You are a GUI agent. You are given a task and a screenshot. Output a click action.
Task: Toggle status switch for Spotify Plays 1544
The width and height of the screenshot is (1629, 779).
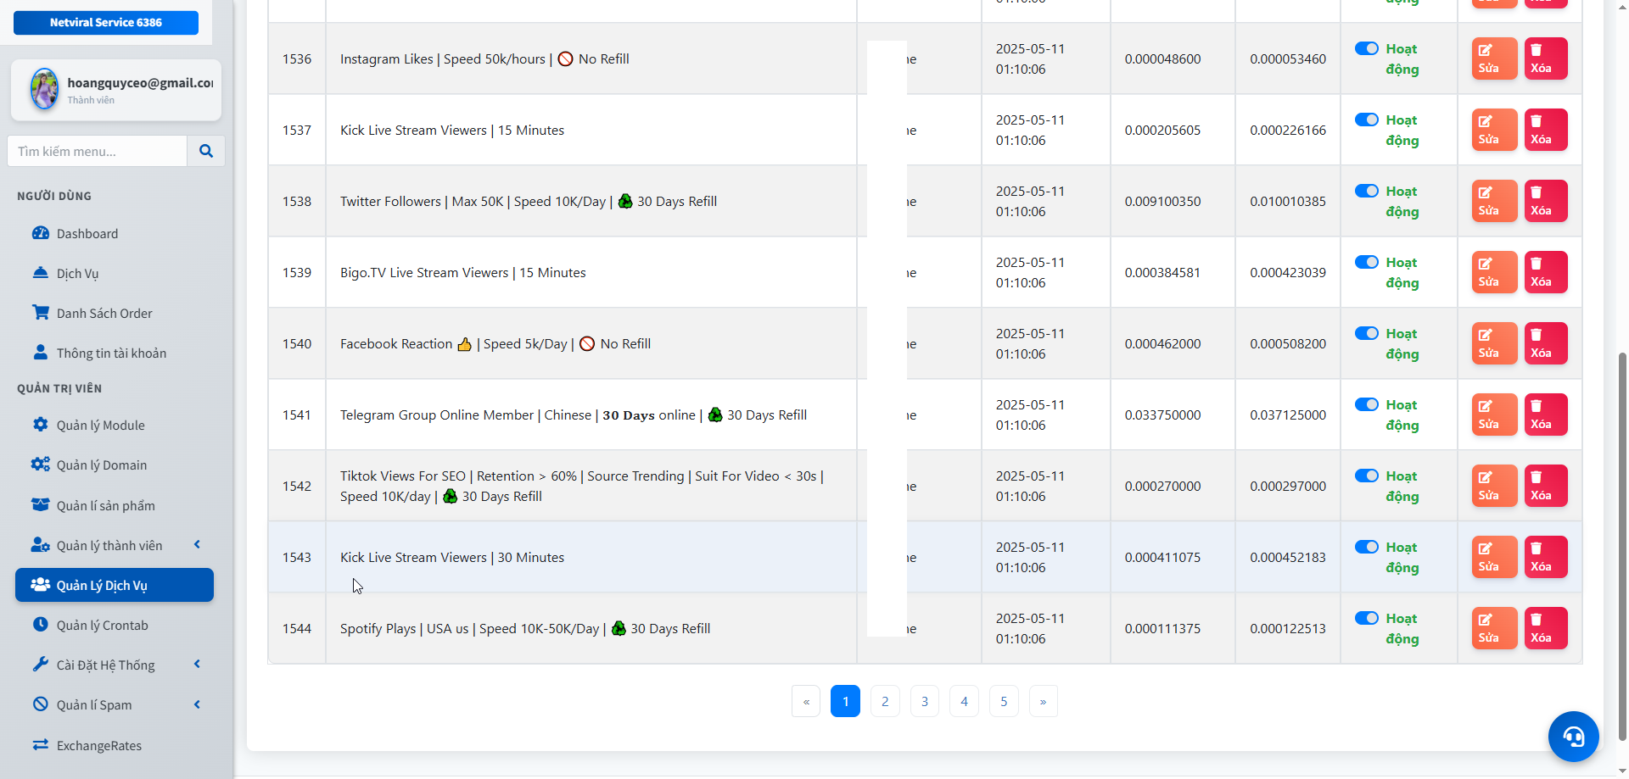point(1366,619)
